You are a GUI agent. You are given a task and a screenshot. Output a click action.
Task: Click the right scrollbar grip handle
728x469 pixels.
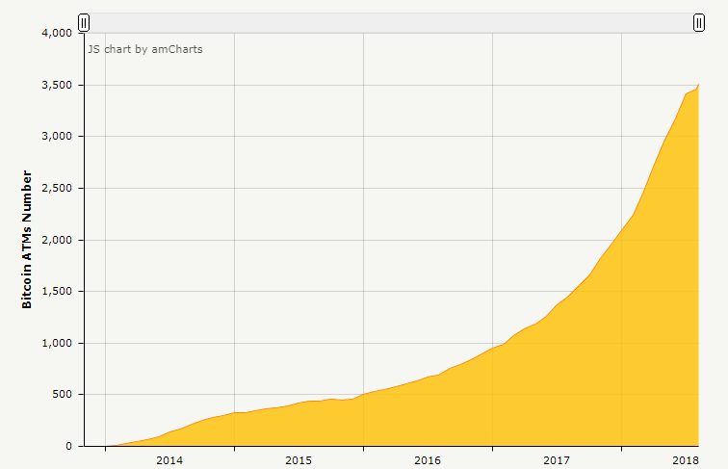(x=699, y=23)
